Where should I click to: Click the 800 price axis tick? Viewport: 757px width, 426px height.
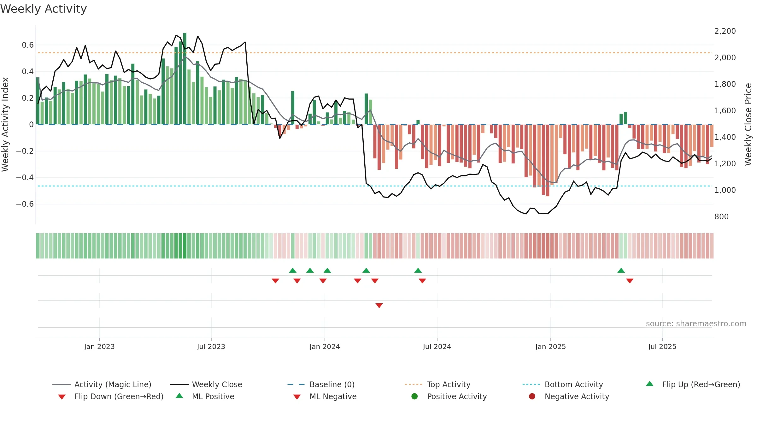point(722,216)
